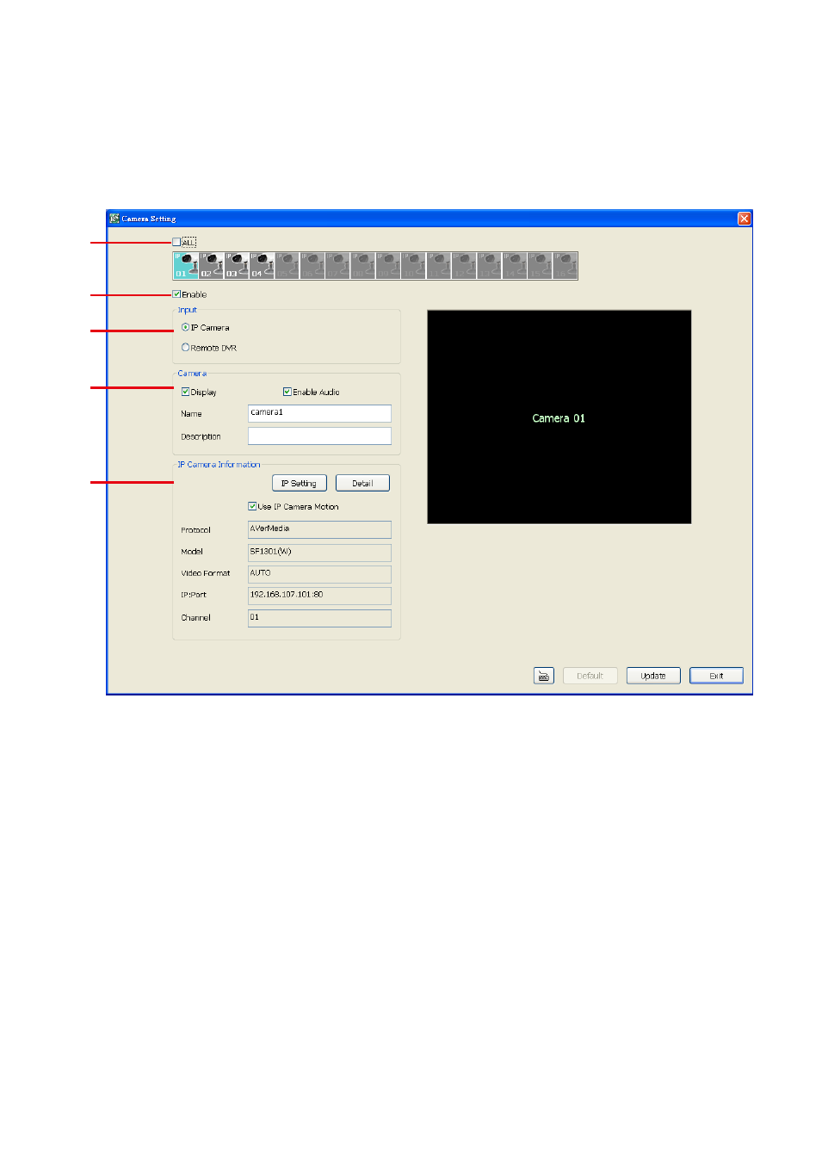Toggle Use IP Camera Motion checkbox
The width and height of the screenshot is (822, 1162).
252,506
